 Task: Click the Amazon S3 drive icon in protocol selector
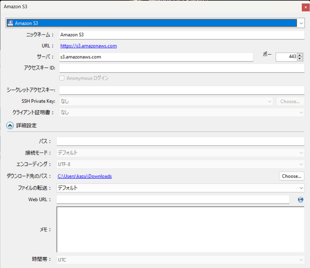pyautogui.click(x=10, y=23)
